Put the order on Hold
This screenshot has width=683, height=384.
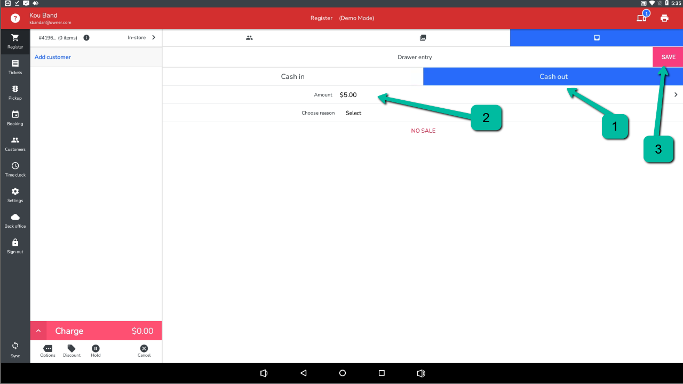click(x=96, y=350)
